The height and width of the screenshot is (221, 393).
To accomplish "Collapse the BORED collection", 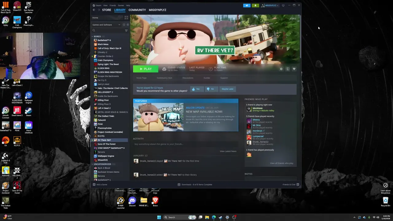I will coord(92,37).
